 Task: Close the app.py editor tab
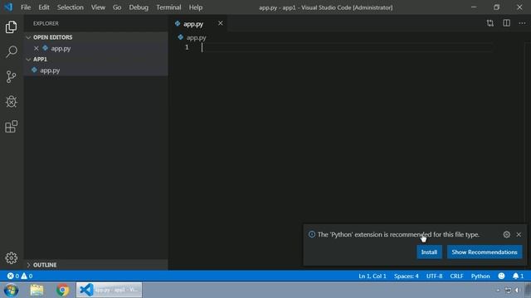(x=221, y=23)
